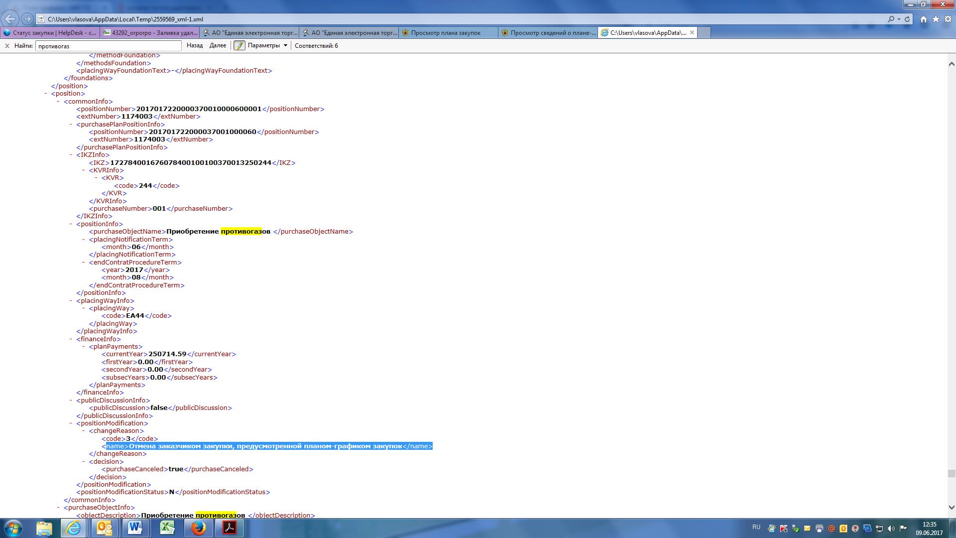Click the Найти search text field
Screen dimensions: 956x538
pyautogui.click(x=108, y=46)
